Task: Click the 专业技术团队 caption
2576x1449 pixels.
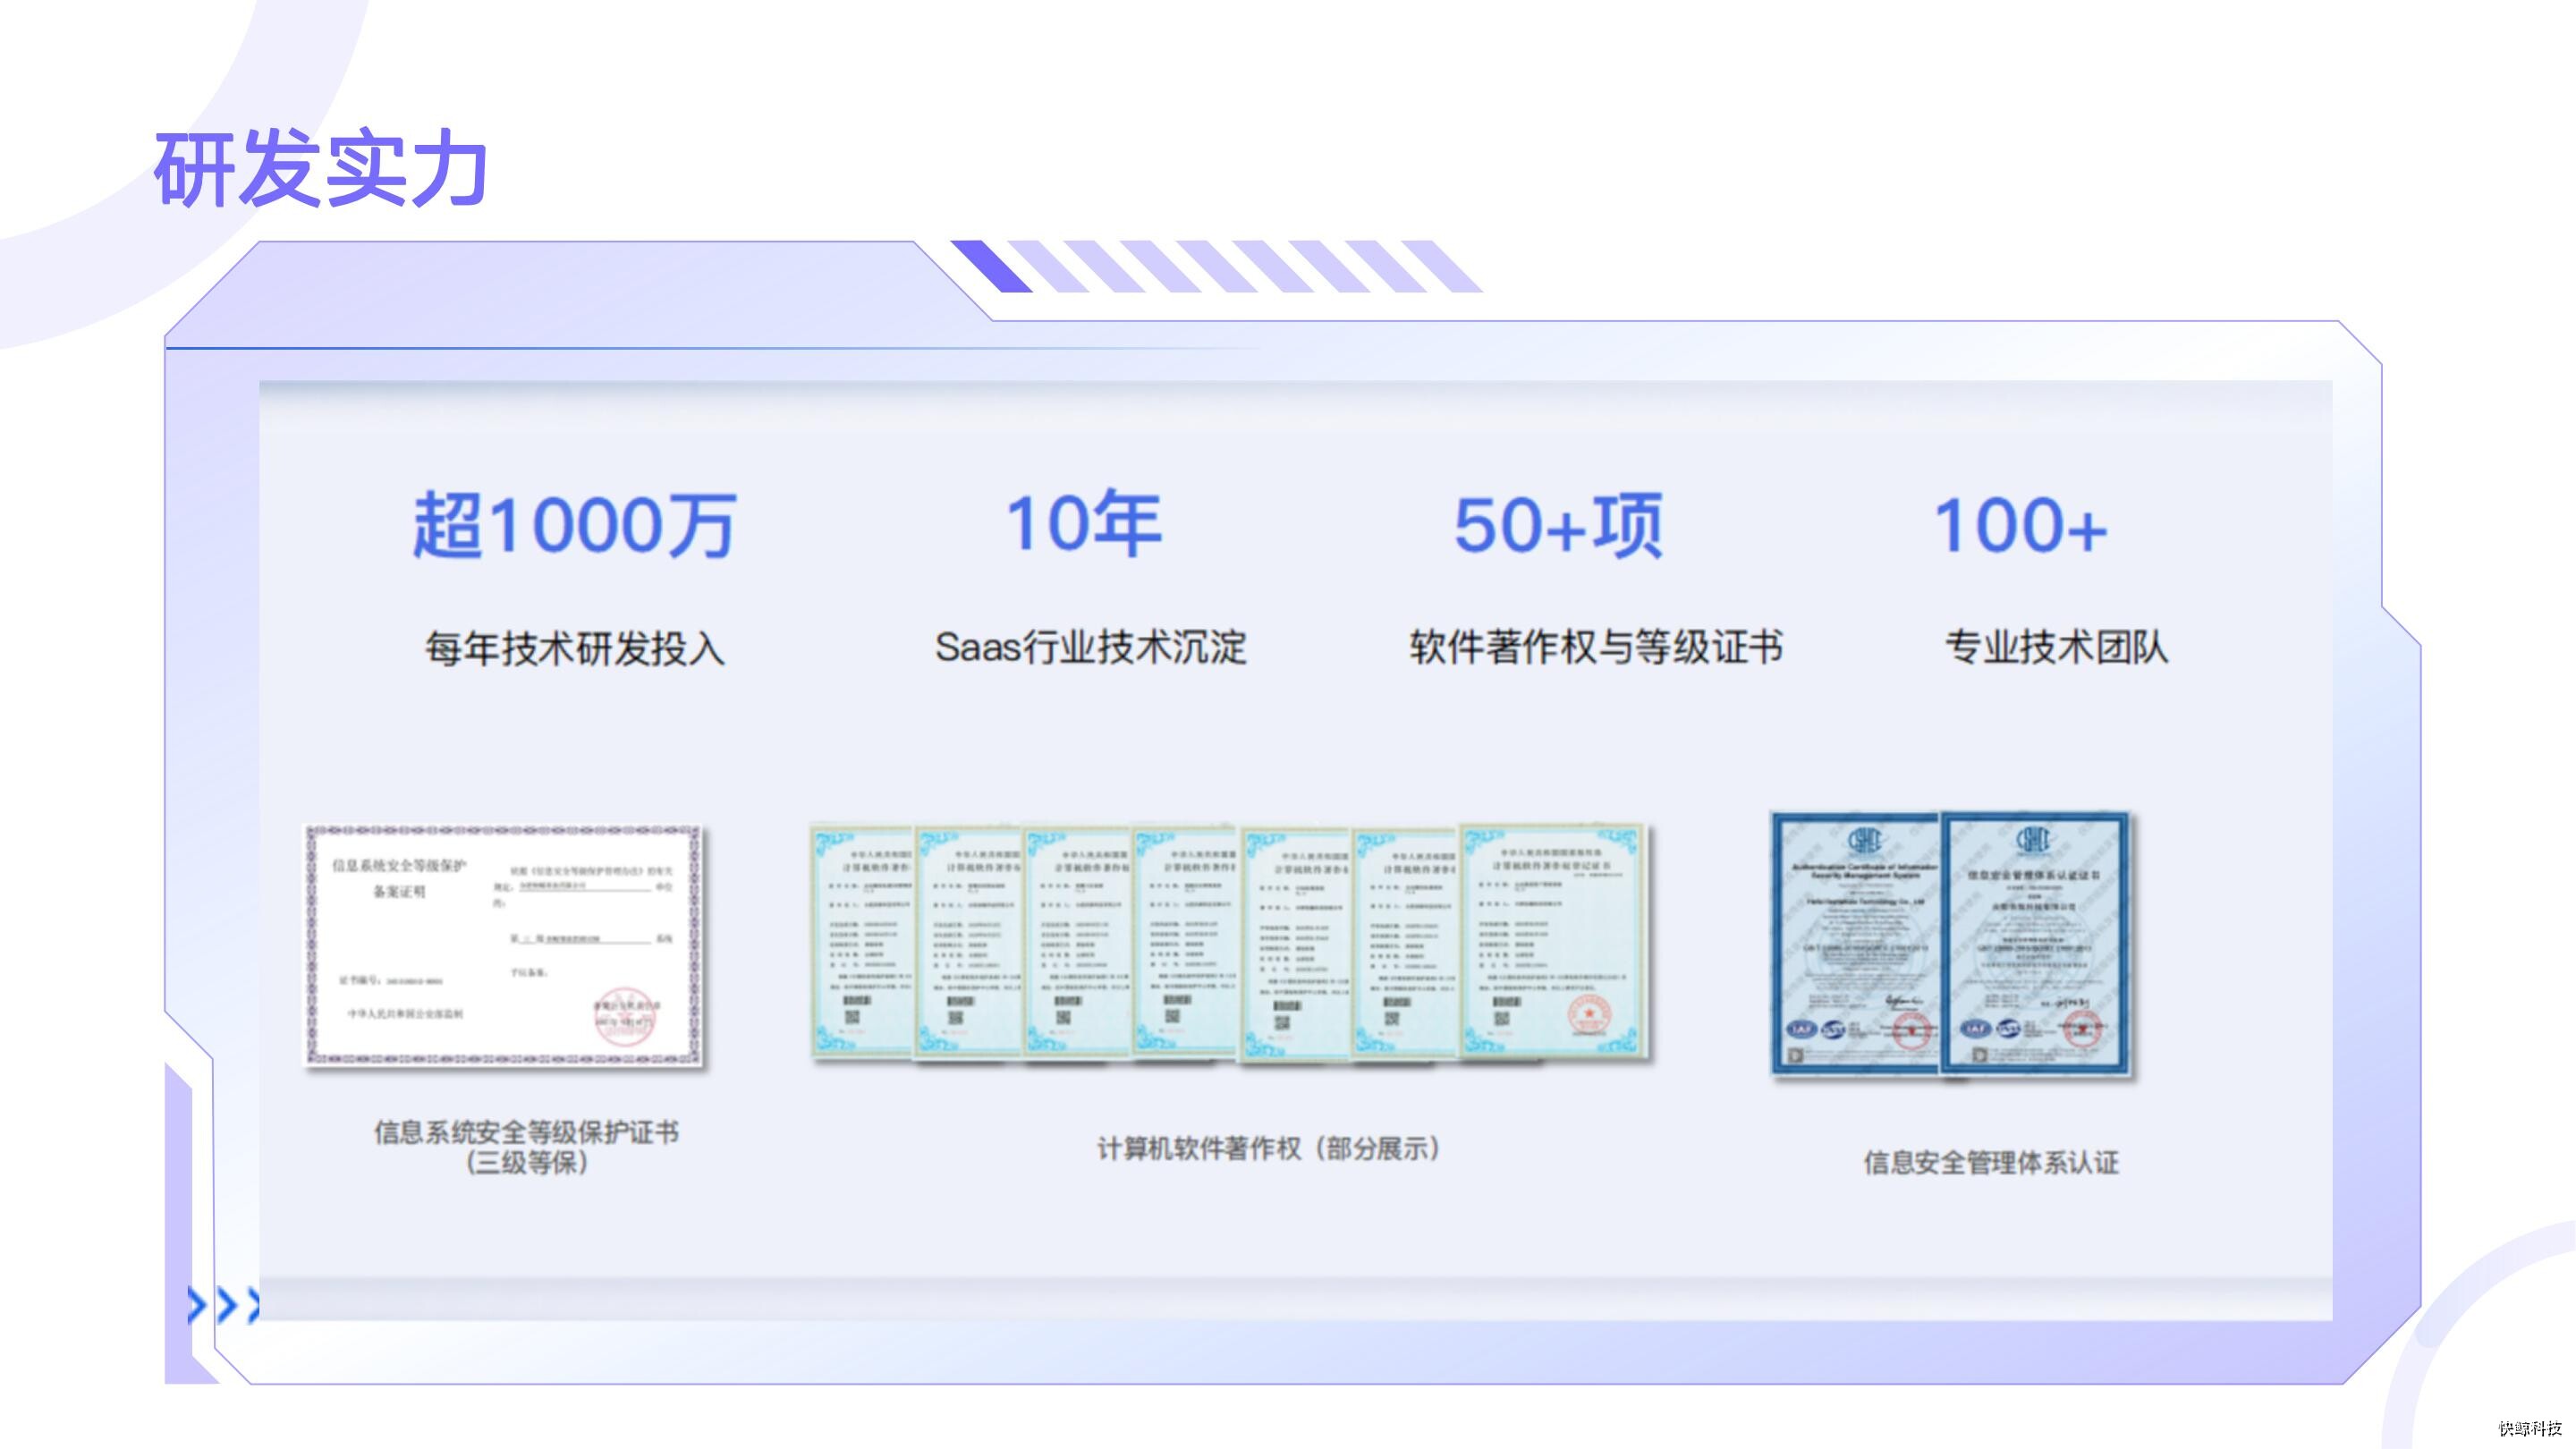Action: [2056, 647]
